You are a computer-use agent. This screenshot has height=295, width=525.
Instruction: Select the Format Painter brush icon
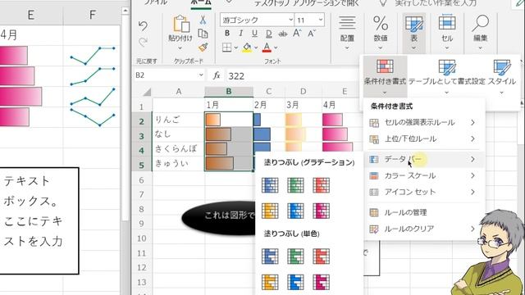pos(203,48)
